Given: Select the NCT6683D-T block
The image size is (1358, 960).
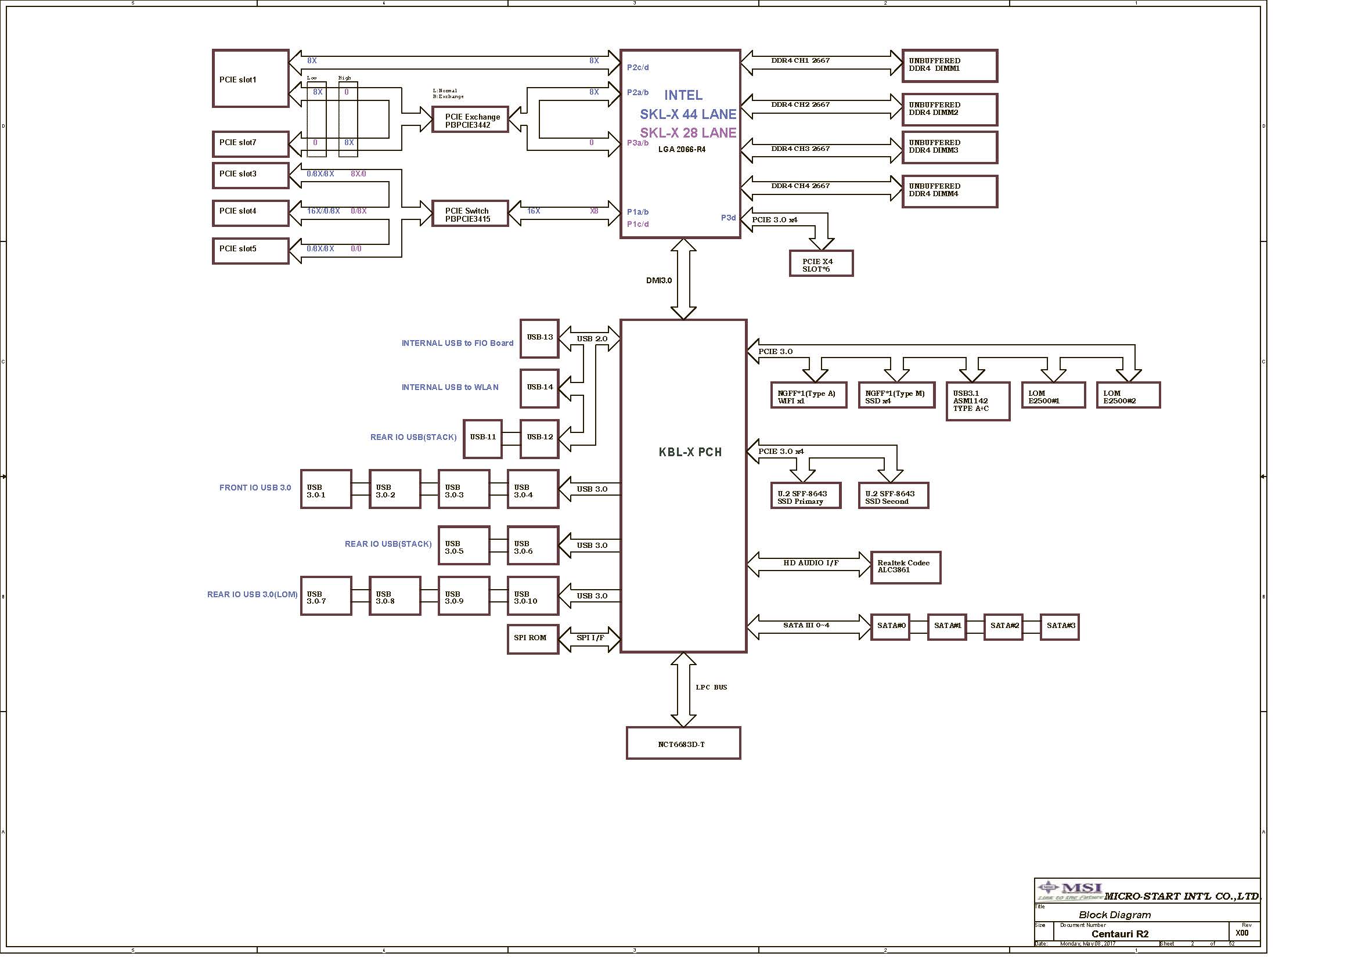Looking at the screenshot, I should [x=683, y=743].
